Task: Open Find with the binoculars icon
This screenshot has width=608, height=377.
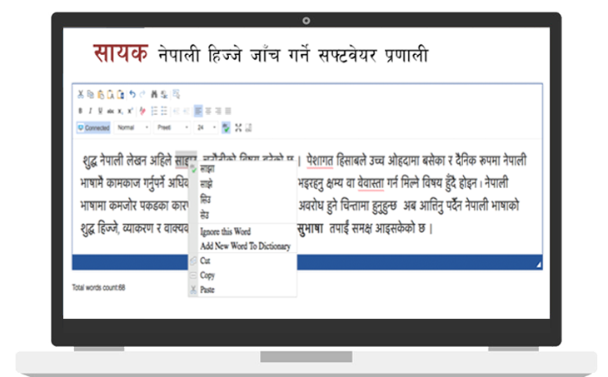Action: point(155,94)
